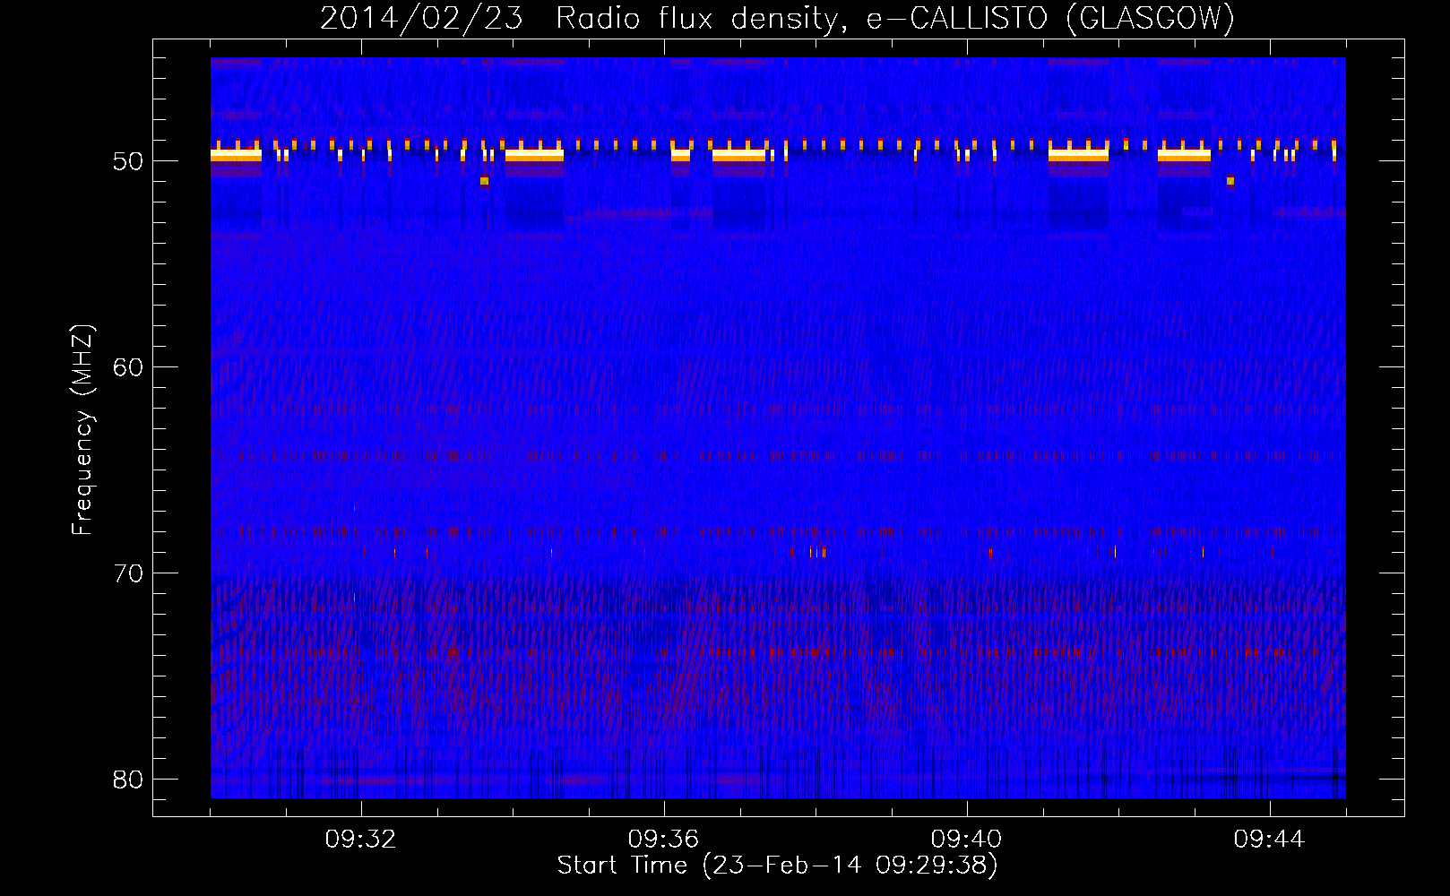The height and width of the screenshot is (896, 1450).
Task: Click the 80 MHz frequency tick label
Action: (127, 780)
